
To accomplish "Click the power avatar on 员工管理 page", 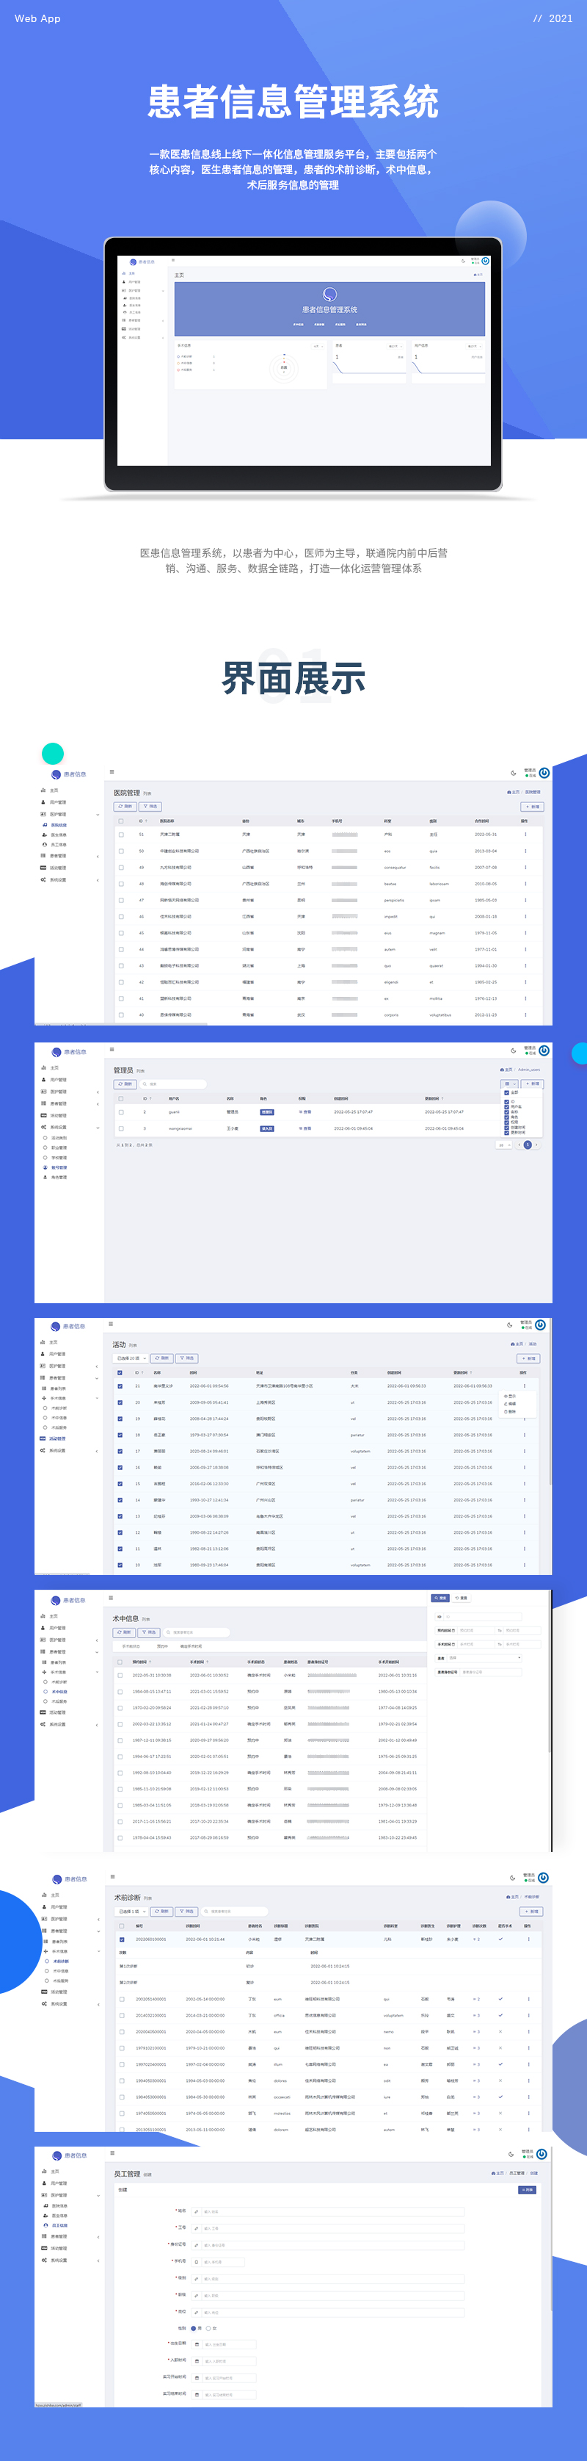I will 542,2155.
